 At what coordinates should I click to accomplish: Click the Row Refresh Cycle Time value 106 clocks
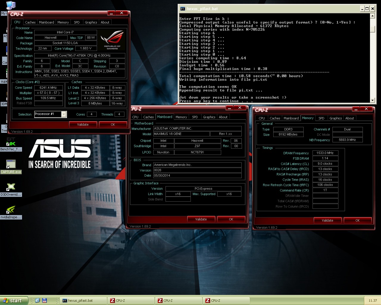[x=325, y=185]
